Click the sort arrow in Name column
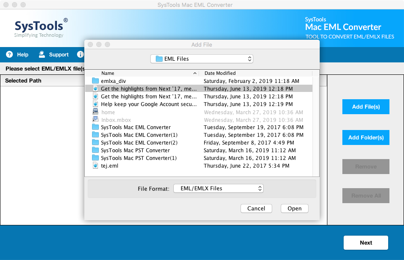This screenshot has width=404, height=260. click(195, 74)
